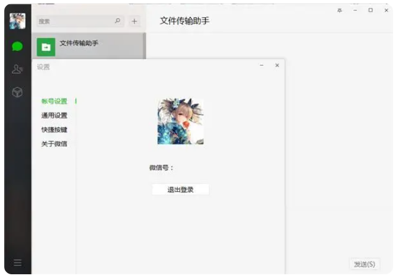Select the 帐号设置 tab in settings
This screenshot has height=279, width=396.
coord(54,101)
